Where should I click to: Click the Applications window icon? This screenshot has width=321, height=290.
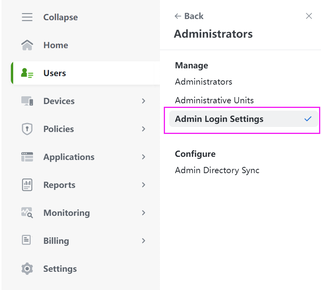tap(27, 157)
